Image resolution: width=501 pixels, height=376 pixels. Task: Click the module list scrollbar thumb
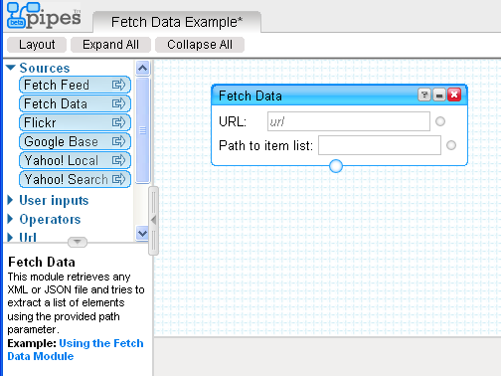pyautogui.click(x=143, y=130)
